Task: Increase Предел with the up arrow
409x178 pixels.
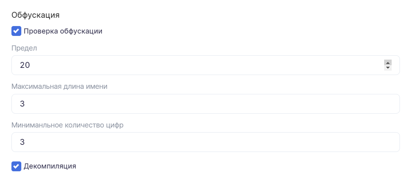Action: tap(388, 62)
